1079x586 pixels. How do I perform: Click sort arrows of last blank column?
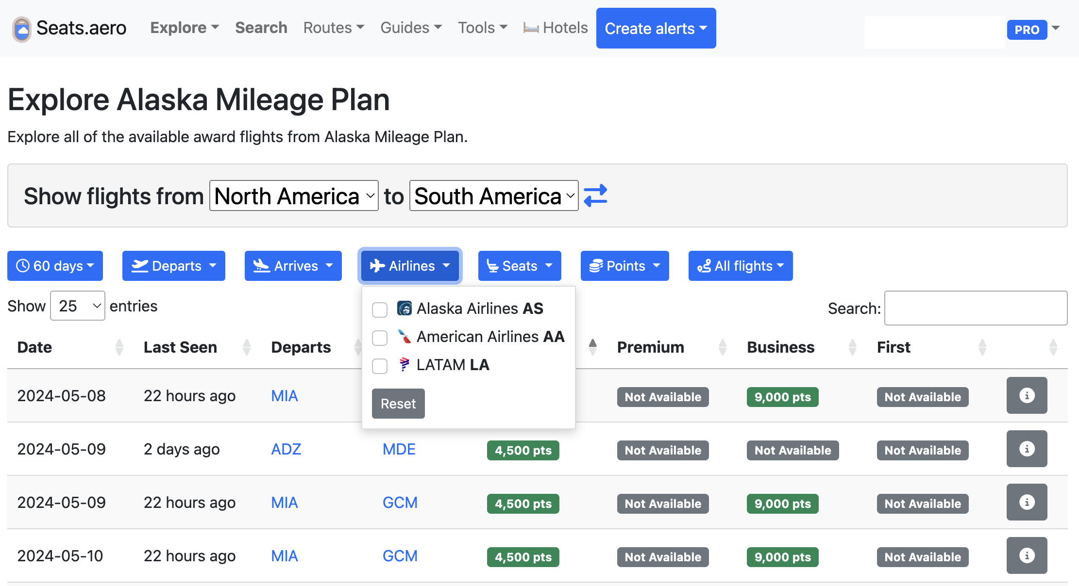[x=1053, y=347]
